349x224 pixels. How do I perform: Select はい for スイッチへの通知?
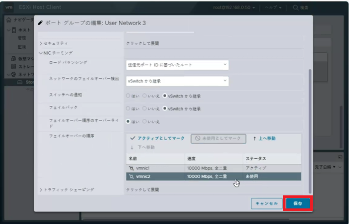(128, 94)
